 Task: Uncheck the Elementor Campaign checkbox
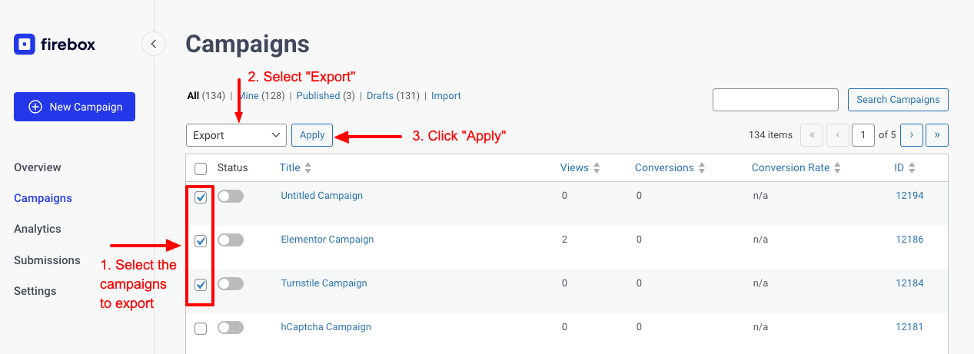point(201,241)
